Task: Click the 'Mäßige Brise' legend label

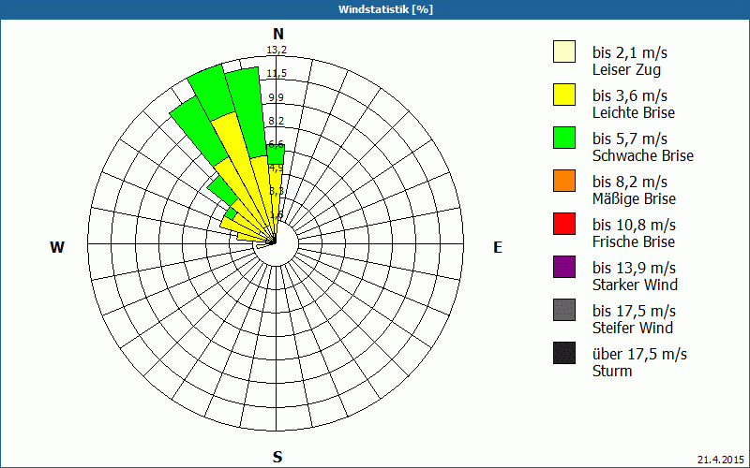Action: (x=634, y=198)
